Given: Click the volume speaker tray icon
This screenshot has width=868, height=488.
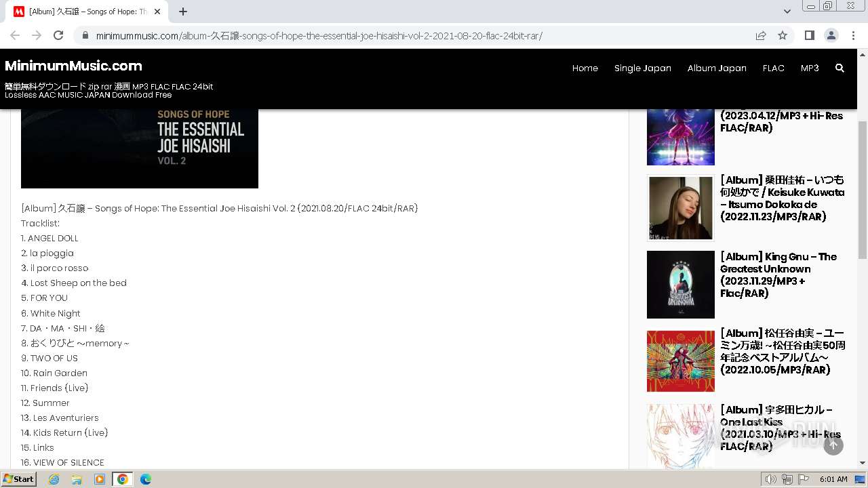Looking at the screenshot, I should 770,479.
